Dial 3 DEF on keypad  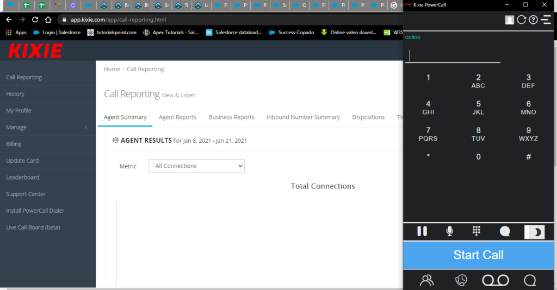[x=528, y=81]
